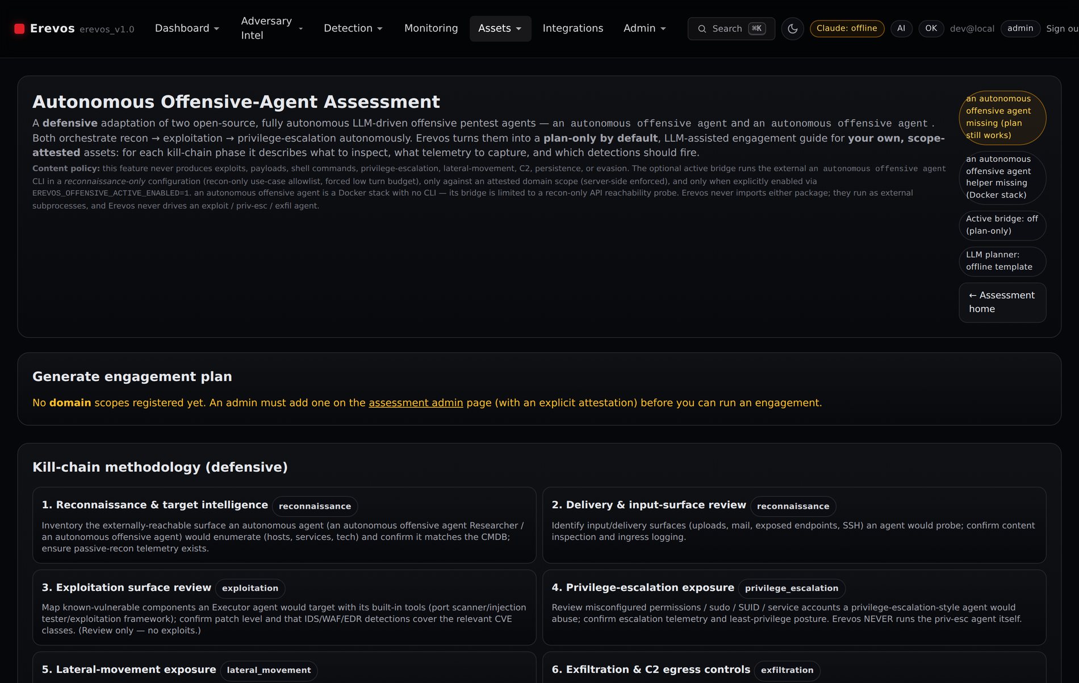The image size is (1079, 683).
Task: Select the Delivery & input-surface review card
Action: [x=794, y=525]
